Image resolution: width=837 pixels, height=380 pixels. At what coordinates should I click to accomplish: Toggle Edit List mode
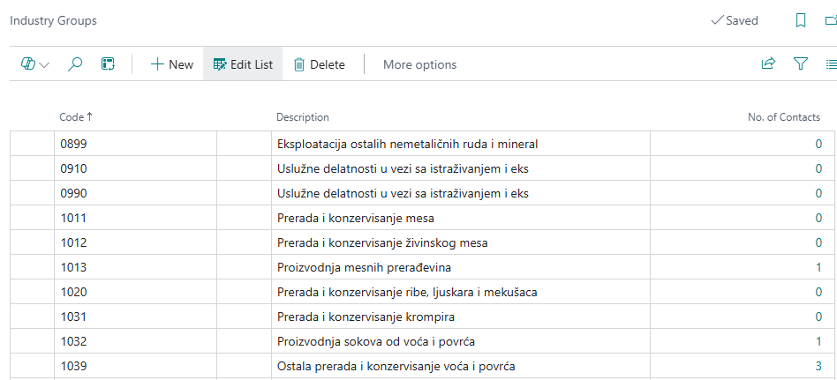coord(243,64)
